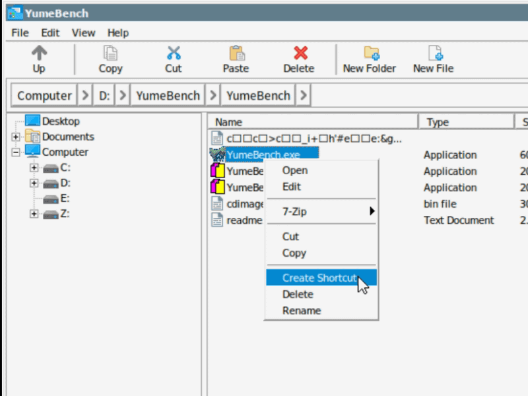Click the red Delete toolbar icon

(300, 53)
